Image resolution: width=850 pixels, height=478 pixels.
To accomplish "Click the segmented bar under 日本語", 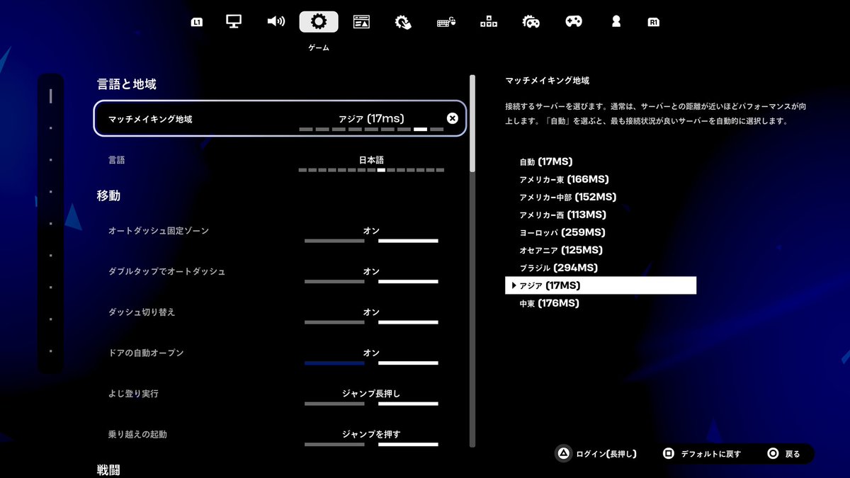I will point(371,170).
